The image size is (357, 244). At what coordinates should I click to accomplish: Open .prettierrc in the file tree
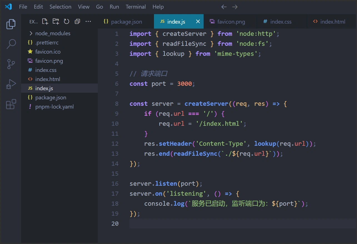click(59, 42)
